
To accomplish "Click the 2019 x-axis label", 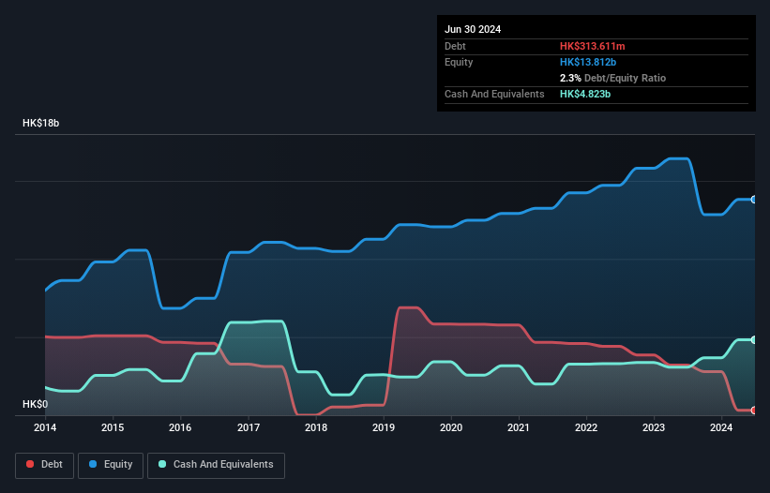I will (384, 427).
